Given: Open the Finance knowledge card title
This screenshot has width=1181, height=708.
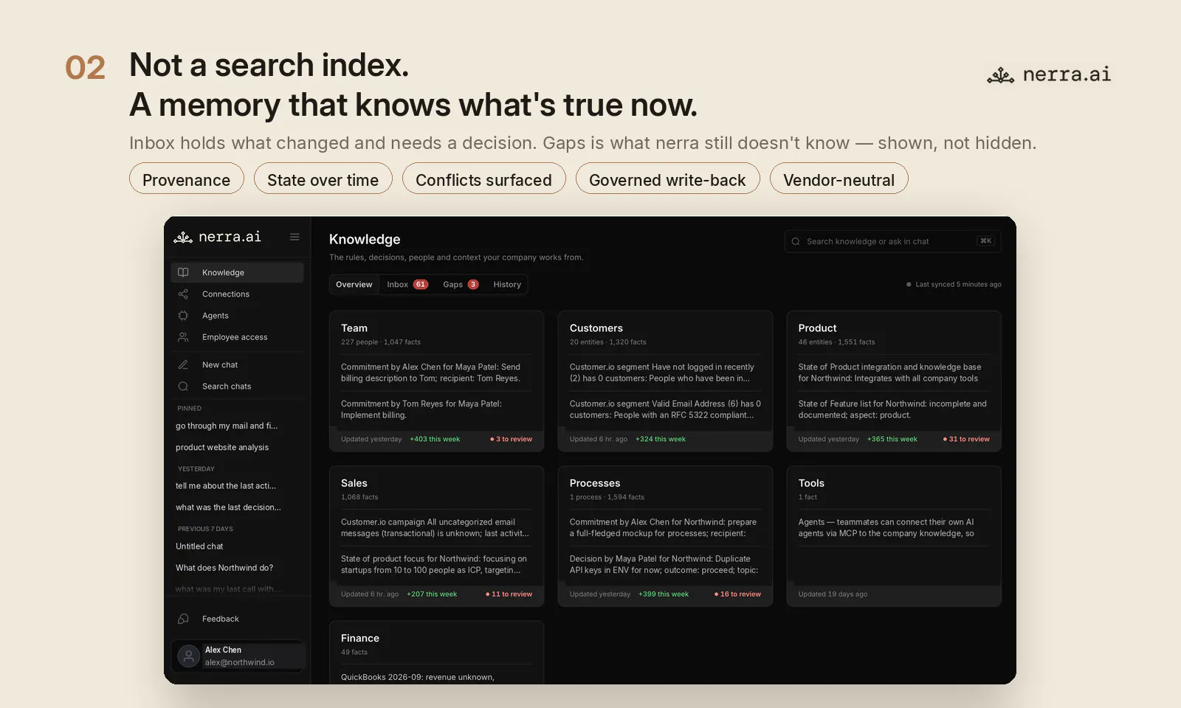Looking at the screenshot, I should tap(360, 638).
